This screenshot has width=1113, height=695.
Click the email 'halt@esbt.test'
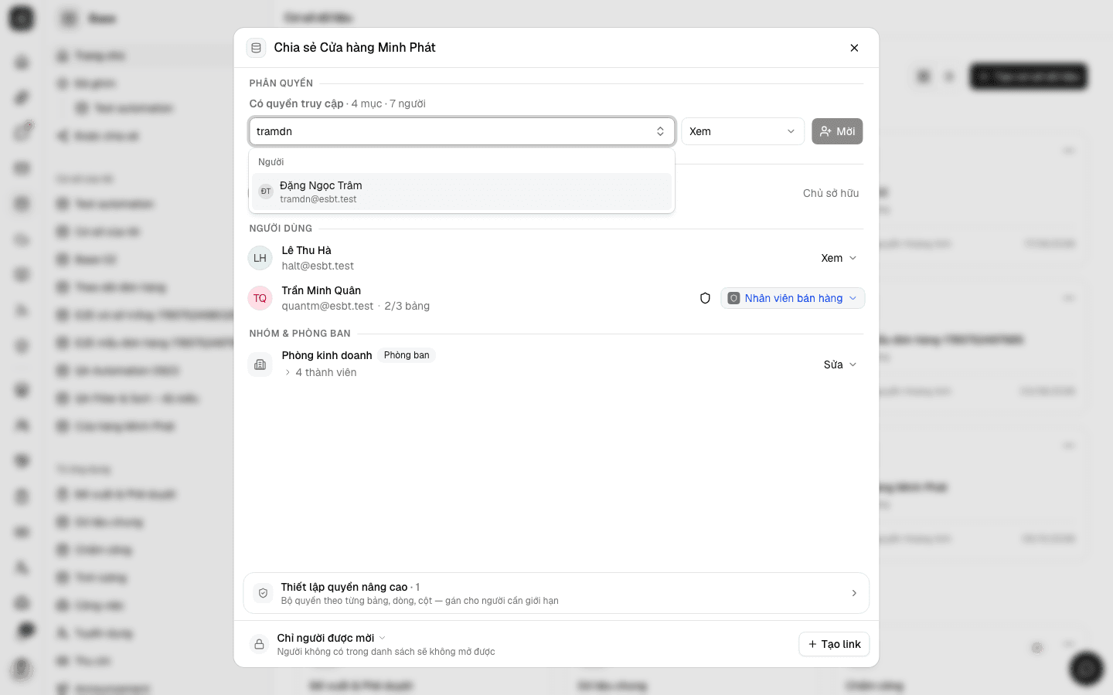click(x=318, y=266)
